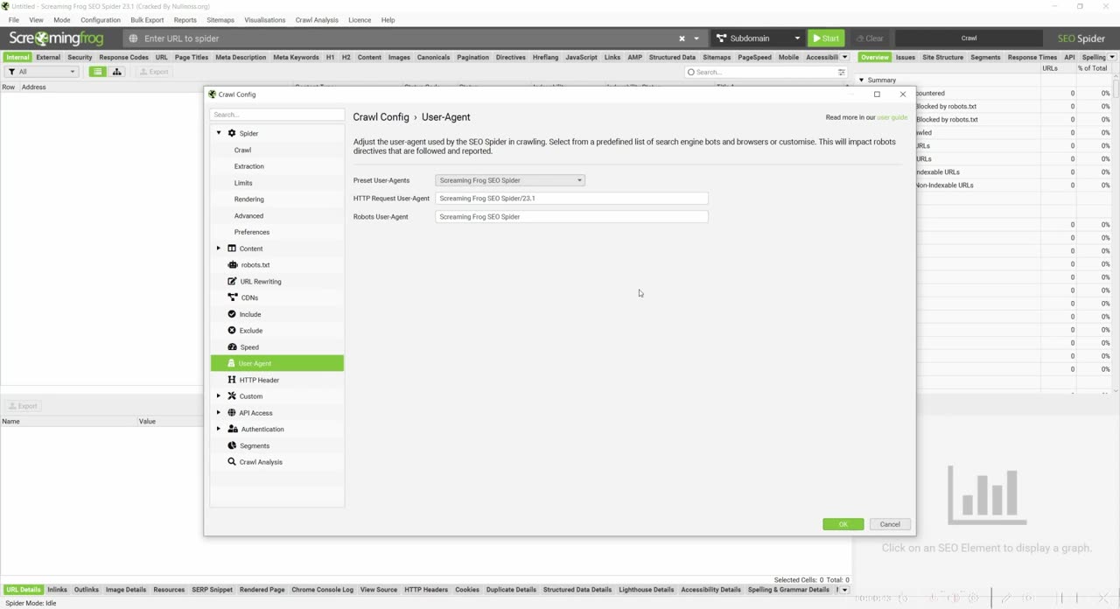This screenshot has width=1120, height=609.
Task: Open the Configuration menu
Action: [101, 19]
